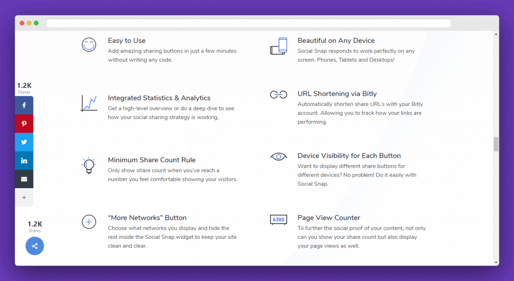
Task: Share via the Facebook sidebar button
Action: tap(24, 105)
